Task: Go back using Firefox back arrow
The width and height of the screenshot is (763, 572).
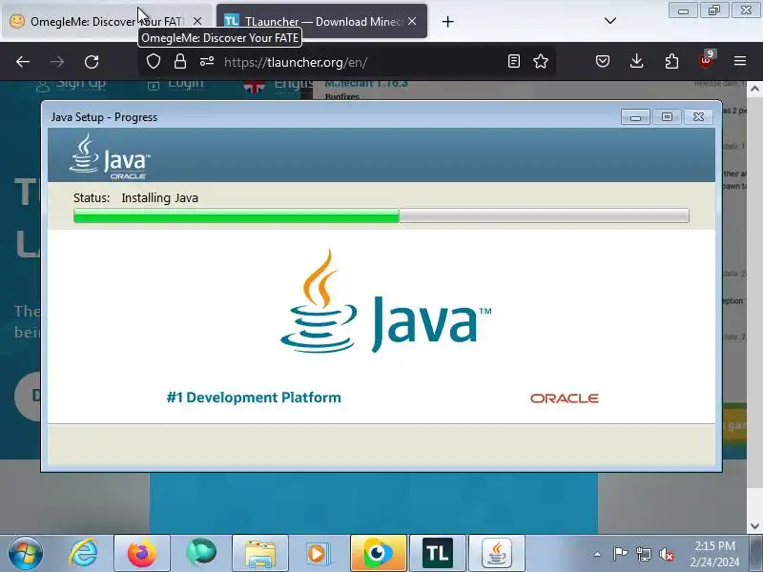Action: 23,62
